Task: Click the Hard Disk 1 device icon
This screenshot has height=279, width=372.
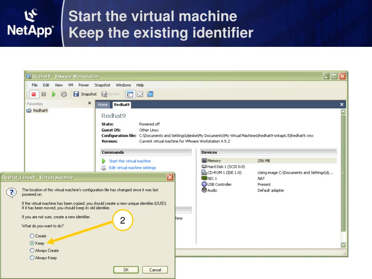Action: [204, 166]
